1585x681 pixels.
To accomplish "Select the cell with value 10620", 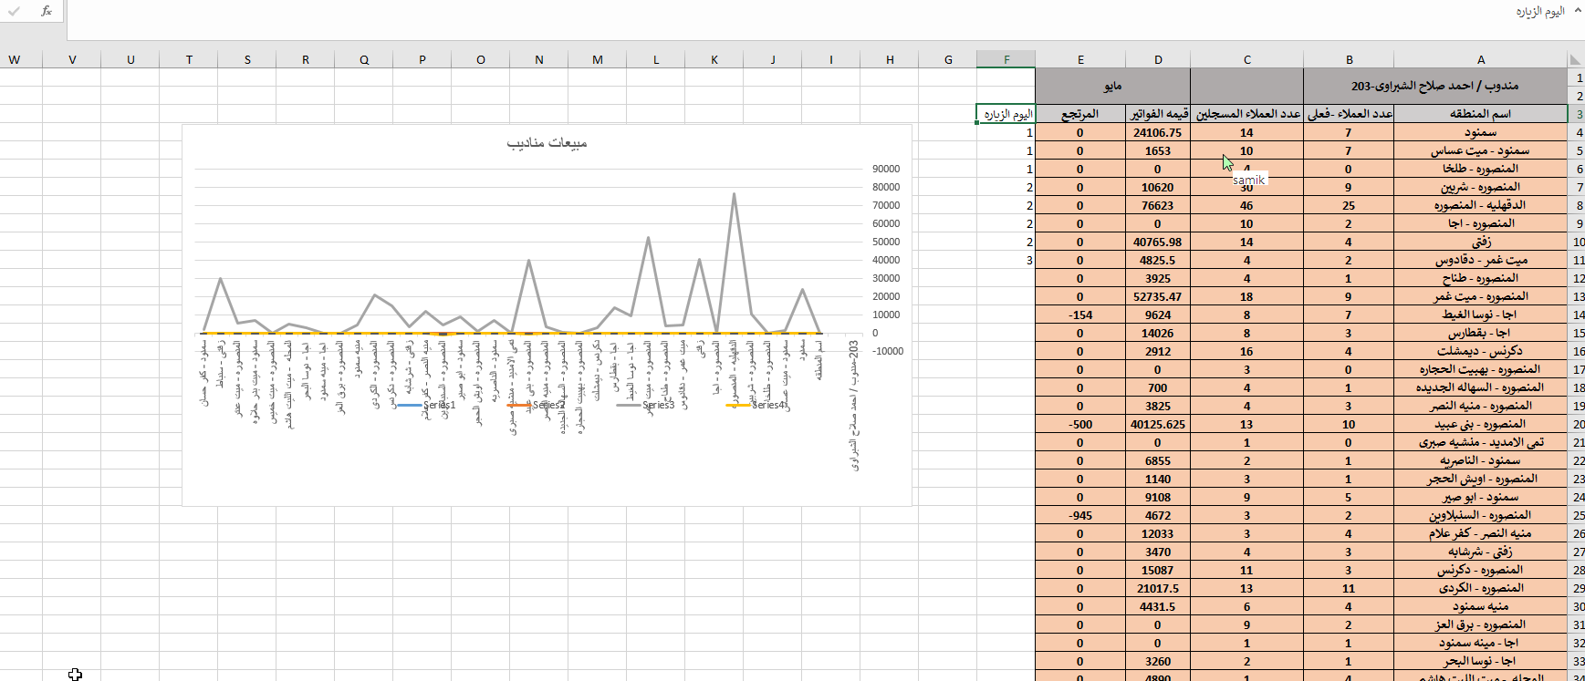I will pyautogui.click(x=1158, y=187).
